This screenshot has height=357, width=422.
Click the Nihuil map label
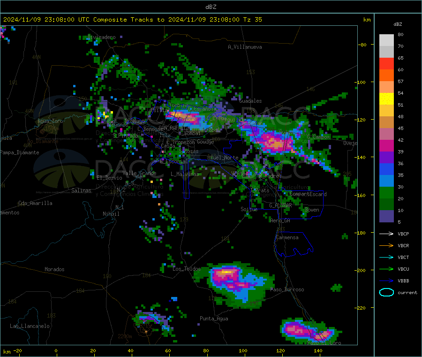(111, 214)
